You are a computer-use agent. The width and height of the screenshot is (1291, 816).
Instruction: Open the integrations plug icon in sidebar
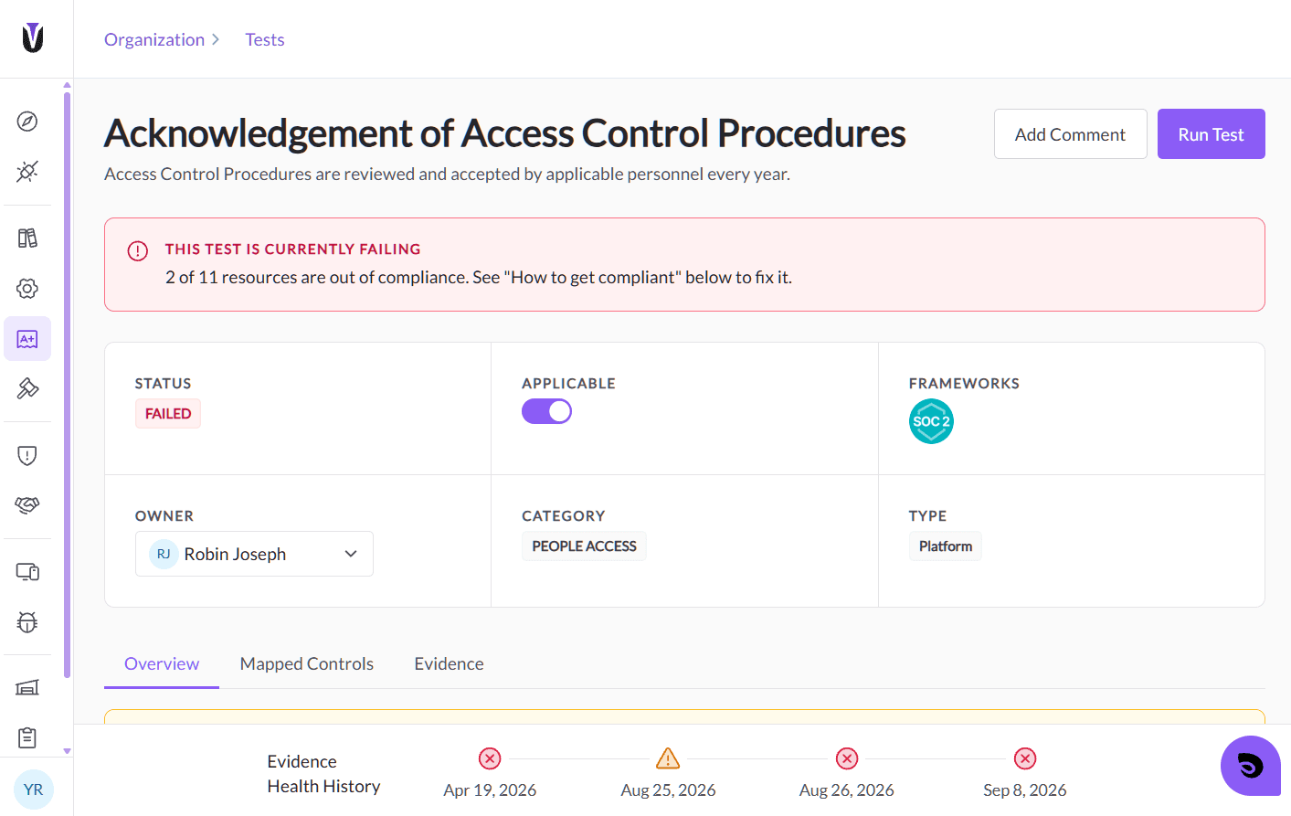(27, 171)
